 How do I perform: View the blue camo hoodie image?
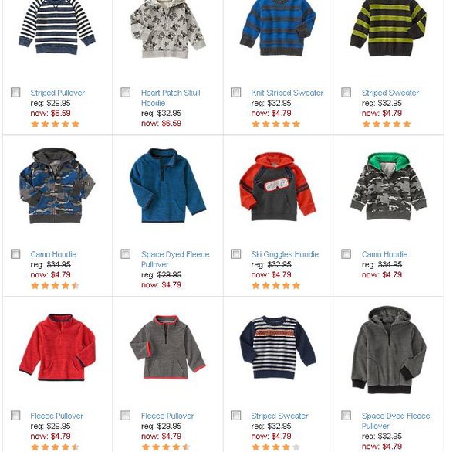pyautogui.click(x=57, y=186)
